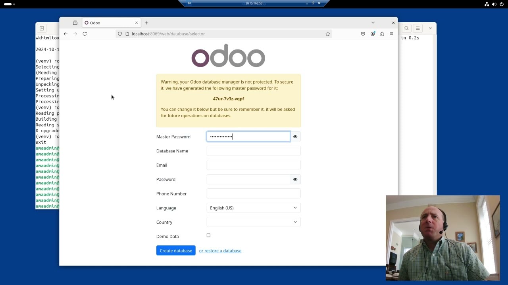Click the site information page icon in address bar

tap(127, 34)
